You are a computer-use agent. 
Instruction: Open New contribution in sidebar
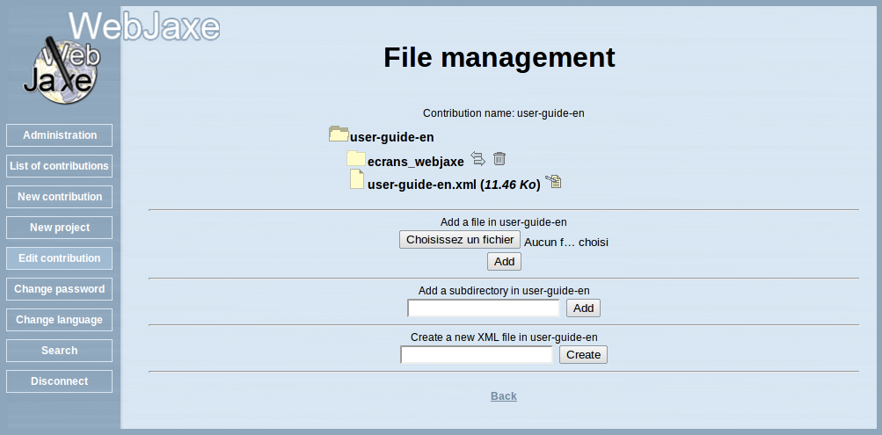pyautogui.click(x=60, y=197)
